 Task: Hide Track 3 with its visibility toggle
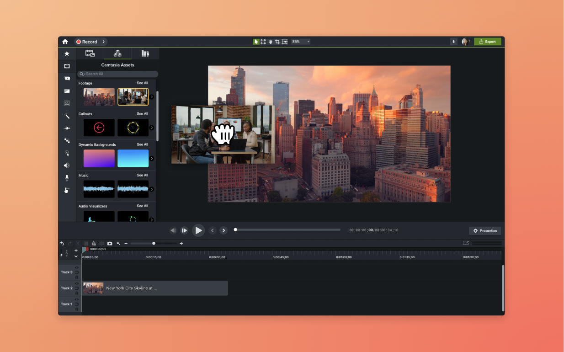tap(77, 267)
